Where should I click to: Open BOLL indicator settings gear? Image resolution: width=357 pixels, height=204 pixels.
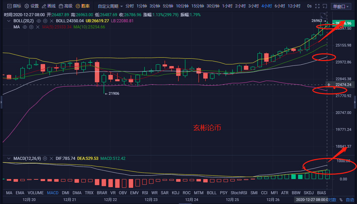pyautogui.click(x=45, y=21)
